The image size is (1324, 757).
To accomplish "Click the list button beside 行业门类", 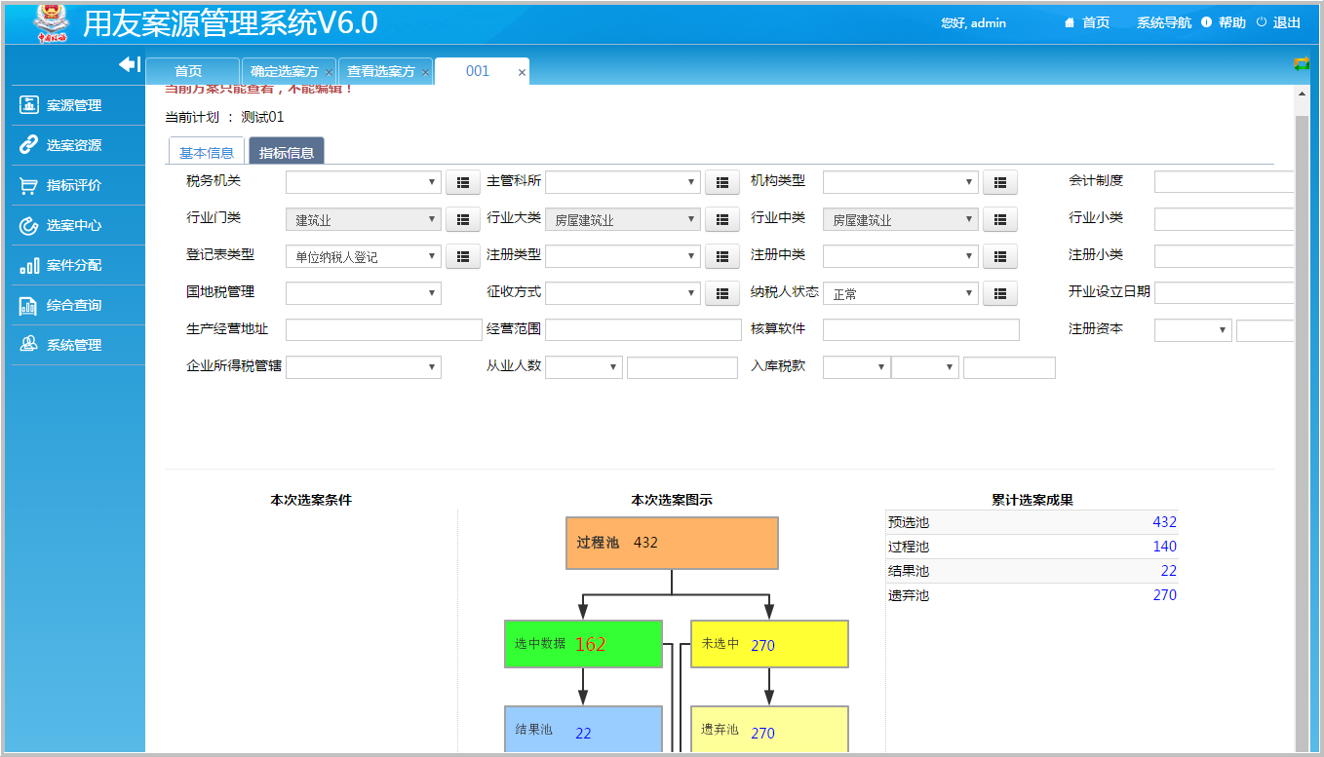I will pyautogui.click(x=463, y=220).
